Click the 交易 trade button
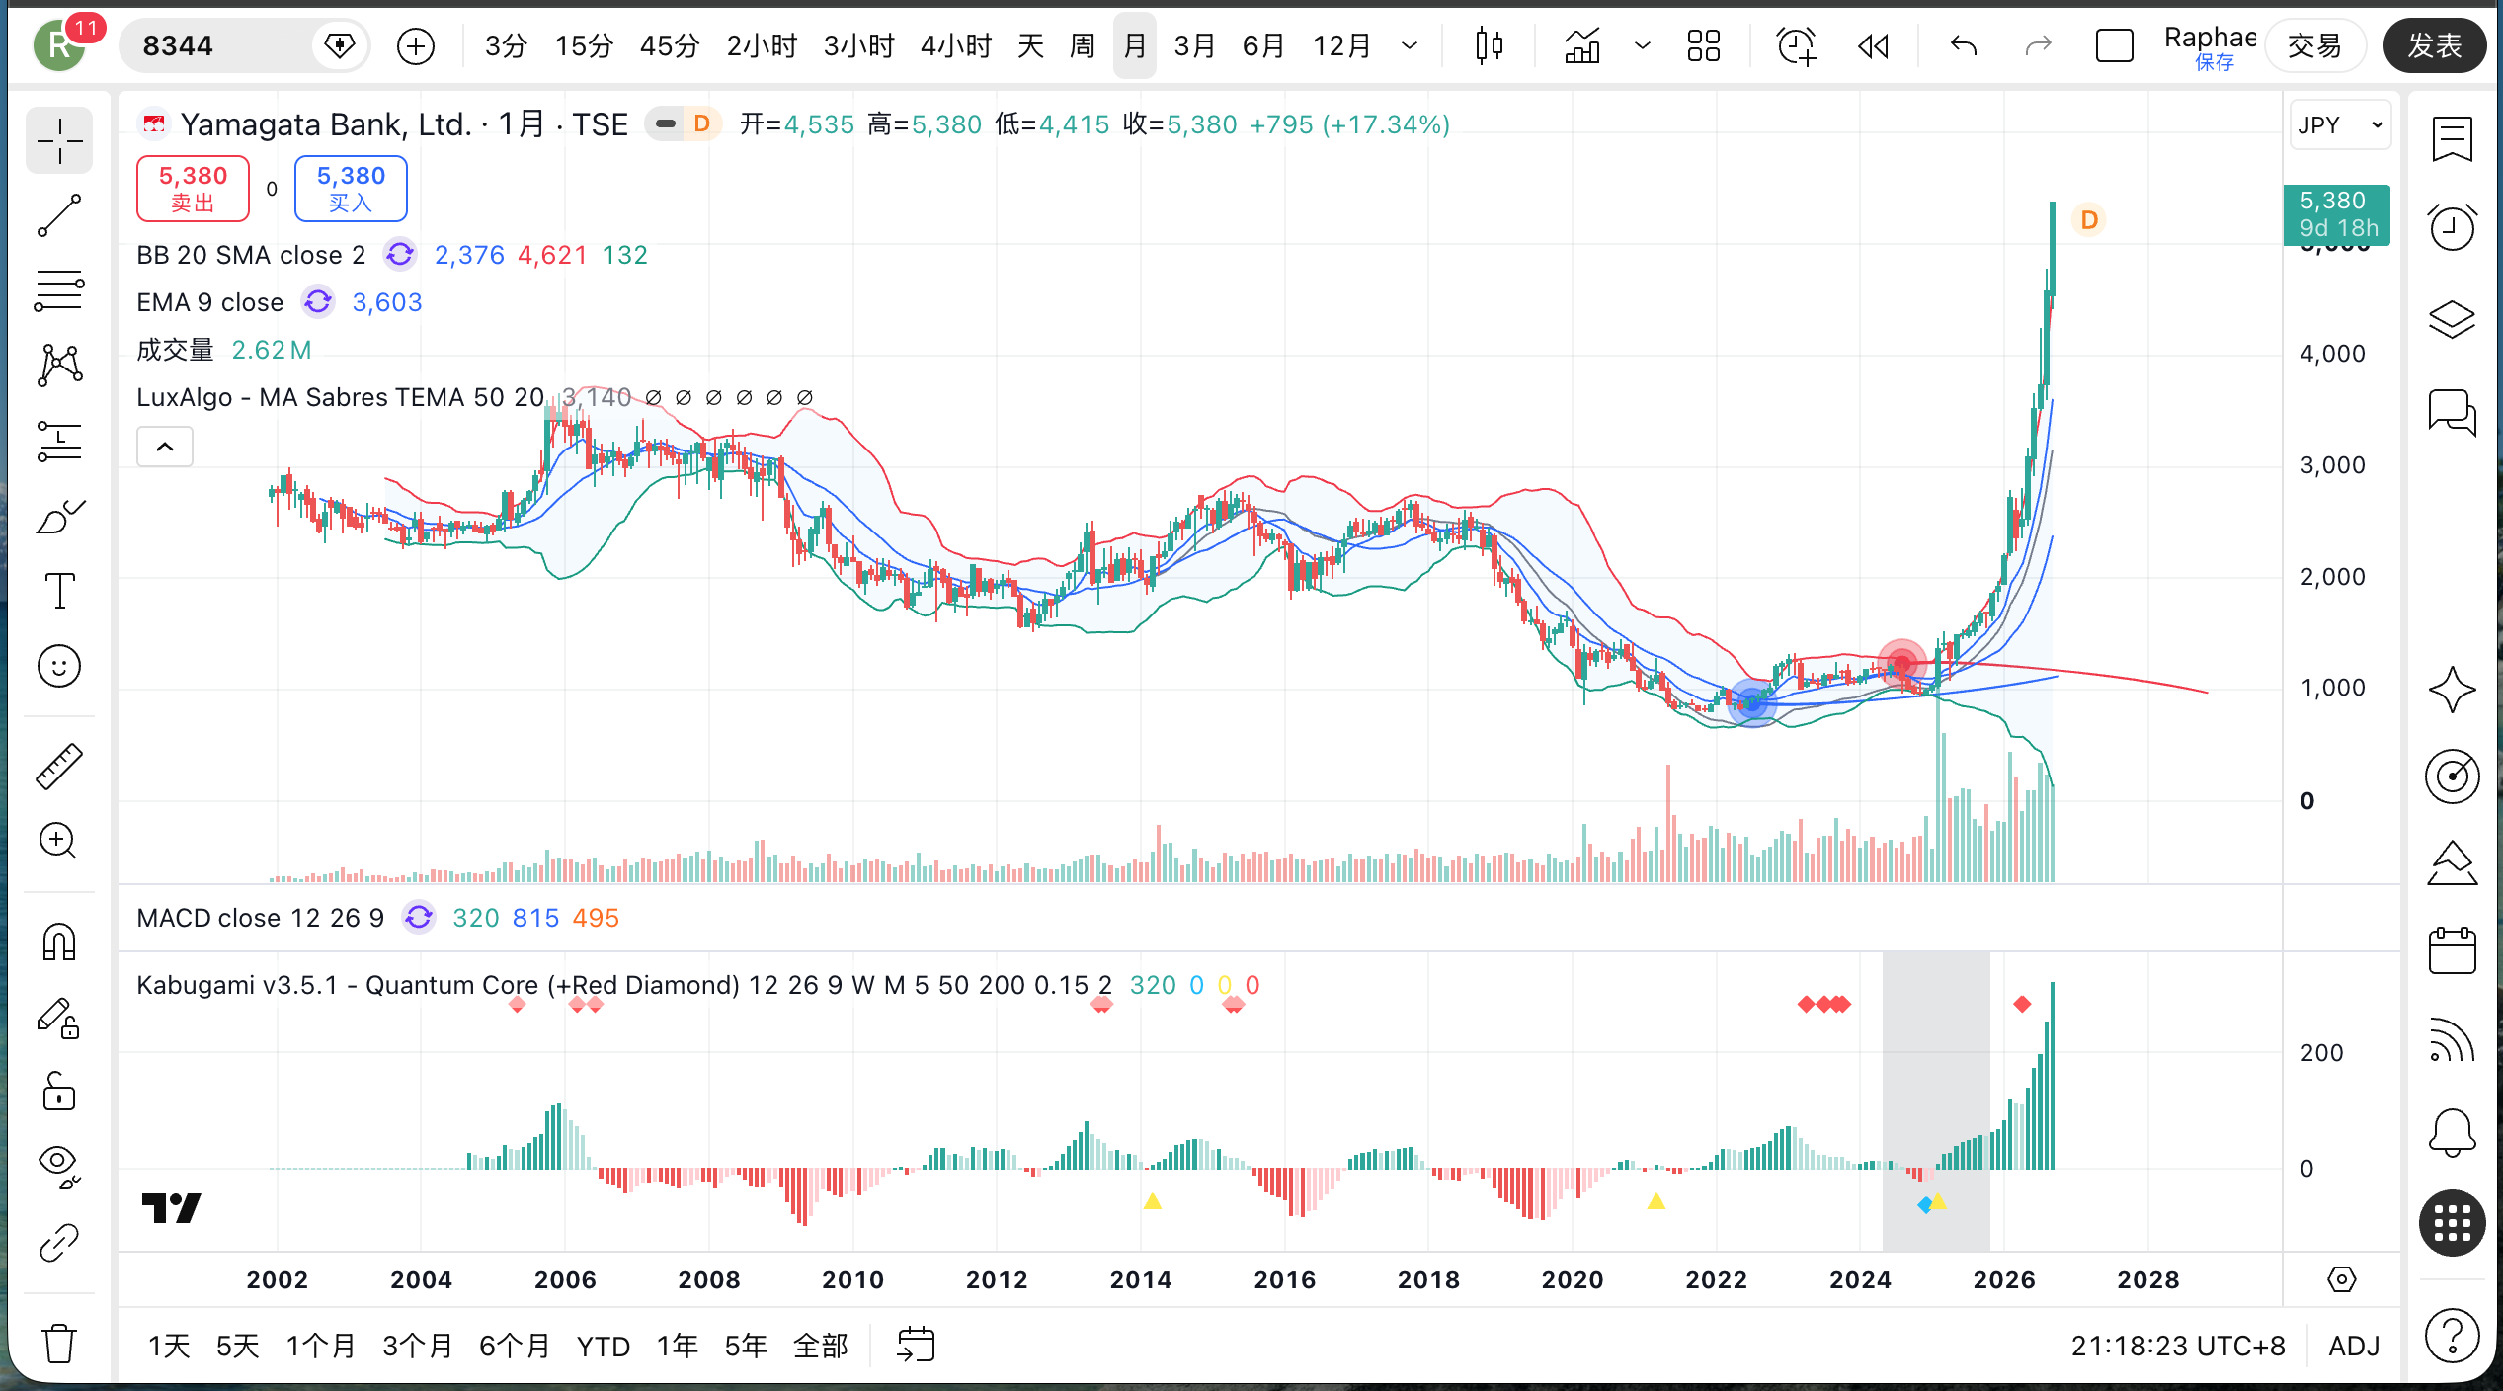The image size is (2503, 1391). [x=2314, y=45]
